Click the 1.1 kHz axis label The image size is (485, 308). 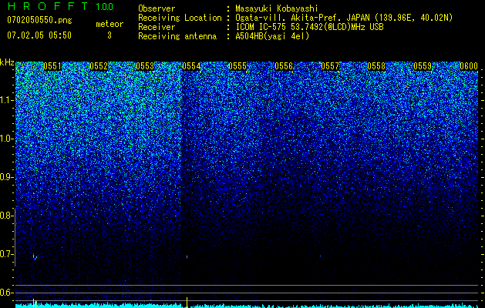tap(7, 100)
